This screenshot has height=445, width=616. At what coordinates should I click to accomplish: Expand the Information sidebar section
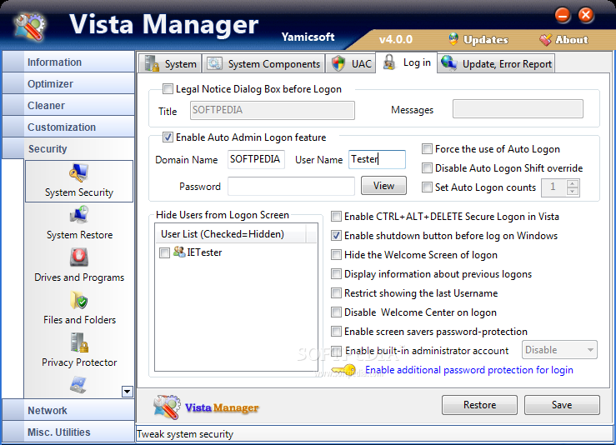[68, 62]
